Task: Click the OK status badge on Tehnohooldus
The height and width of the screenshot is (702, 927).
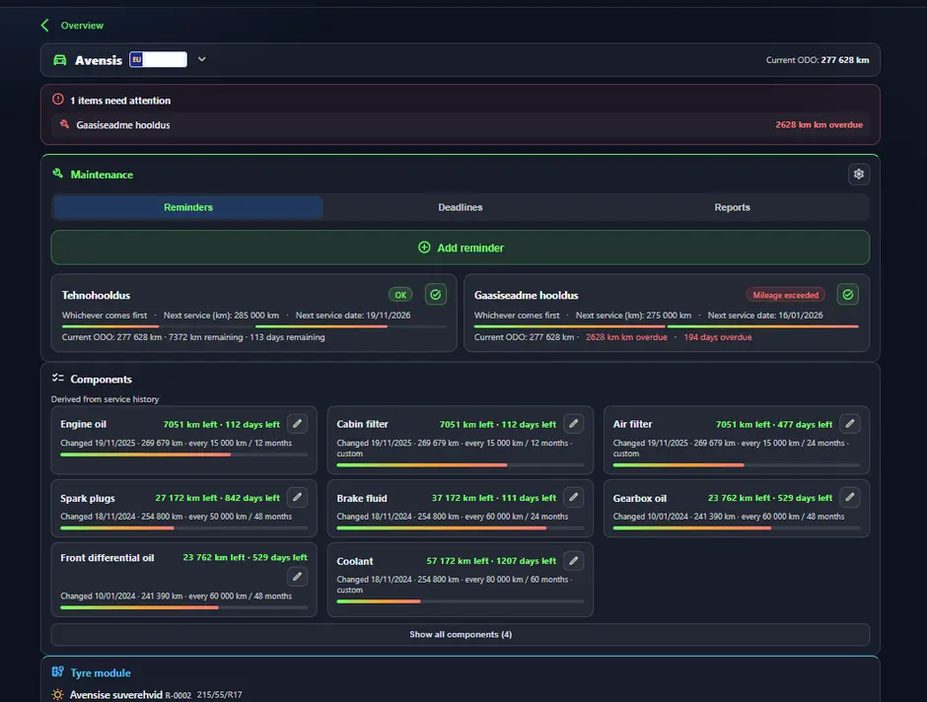Action: (x=400, y=295)
